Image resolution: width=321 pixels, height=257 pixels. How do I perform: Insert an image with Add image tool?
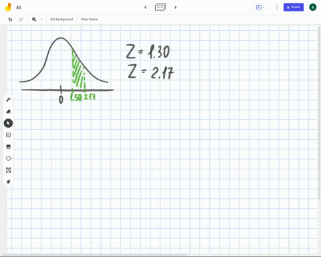[9, 147]
